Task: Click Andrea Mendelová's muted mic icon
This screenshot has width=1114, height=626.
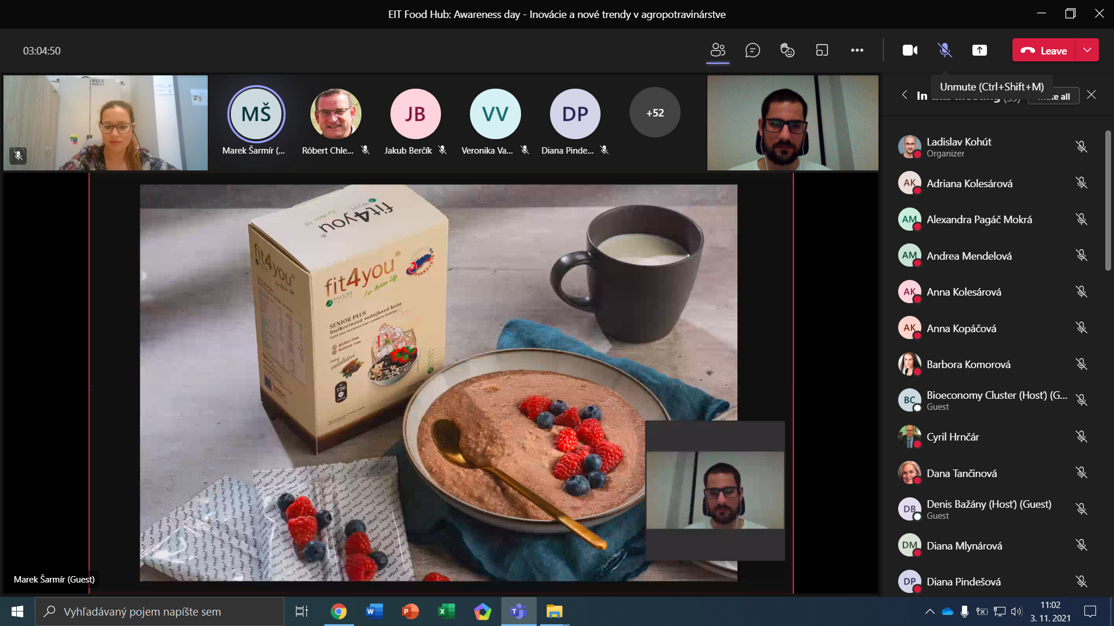Action: [x=1082, y=256]
